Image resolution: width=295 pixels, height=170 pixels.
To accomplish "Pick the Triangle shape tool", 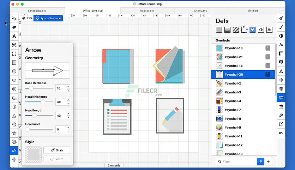I will point(14,116).
